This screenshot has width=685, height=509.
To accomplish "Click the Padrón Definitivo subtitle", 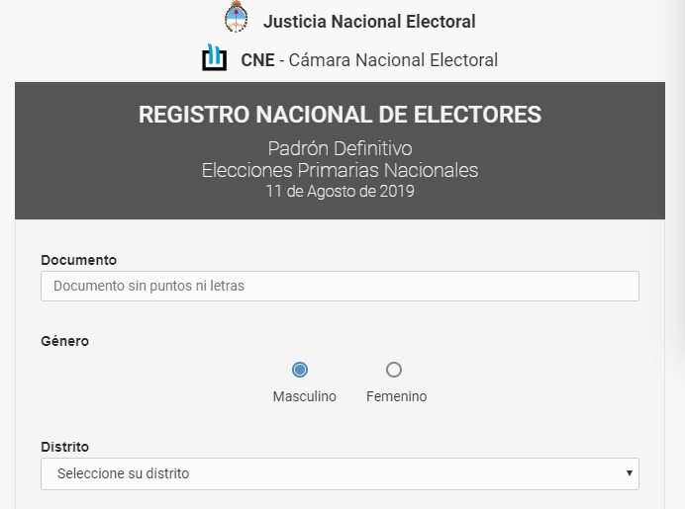I will (x=340, y=149).
